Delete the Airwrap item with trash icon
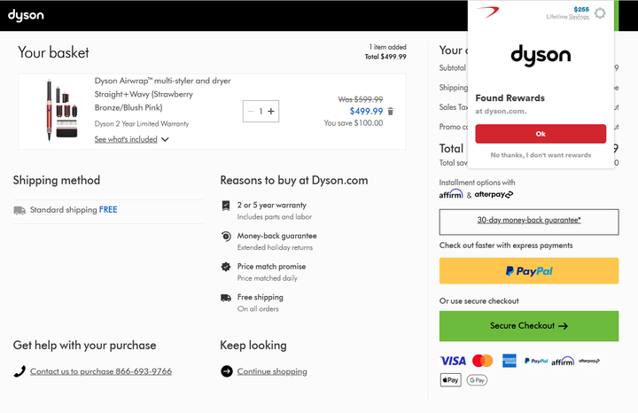 [x=390, y=111]
